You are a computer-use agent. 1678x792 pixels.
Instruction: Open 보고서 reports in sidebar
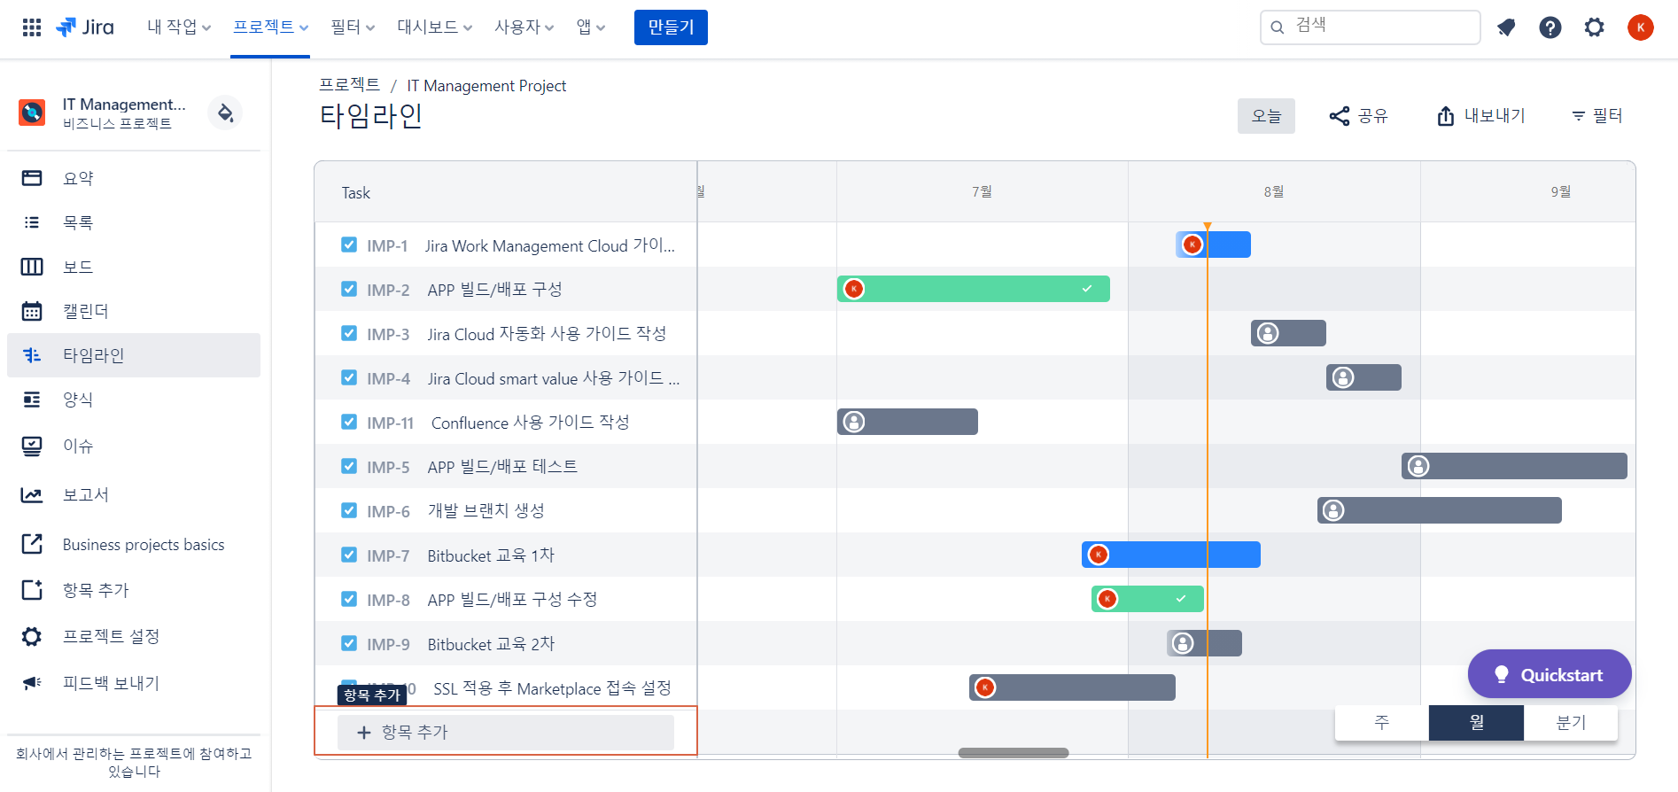click(134, 494)
